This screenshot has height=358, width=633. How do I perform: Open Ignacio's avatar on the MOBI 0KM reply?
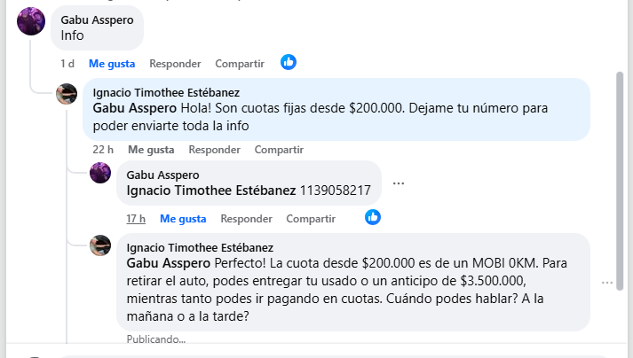pyautogui.click(x=100, y=245)
